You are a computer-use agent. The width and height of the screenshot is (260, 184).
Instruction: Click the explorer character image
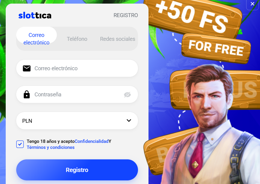coord(211,124)
